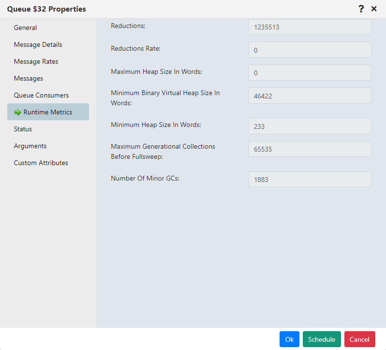Focus Minimum Binary Virtual Heap Size field
386x350 pixels.
coord(310,96)
